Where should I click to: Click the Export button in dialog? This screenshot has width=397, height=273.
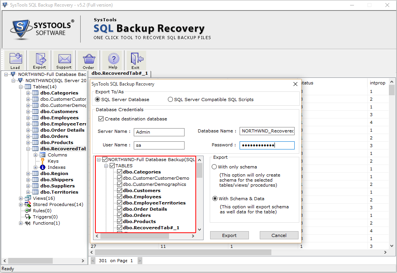(x=230, y=235)
